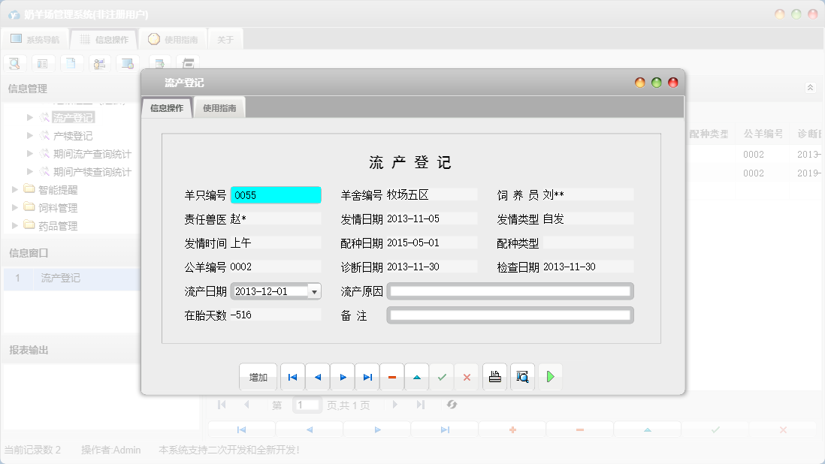Click the edit up-triangle button in dialog
This screenshot has height=464, width=825.
click(417, 377)
